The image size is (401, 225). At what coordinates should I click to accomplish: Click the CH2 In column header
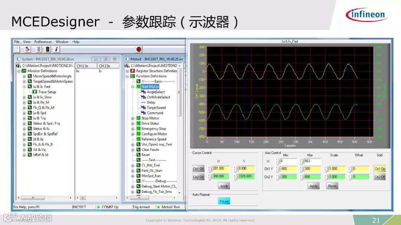point(108,66)
